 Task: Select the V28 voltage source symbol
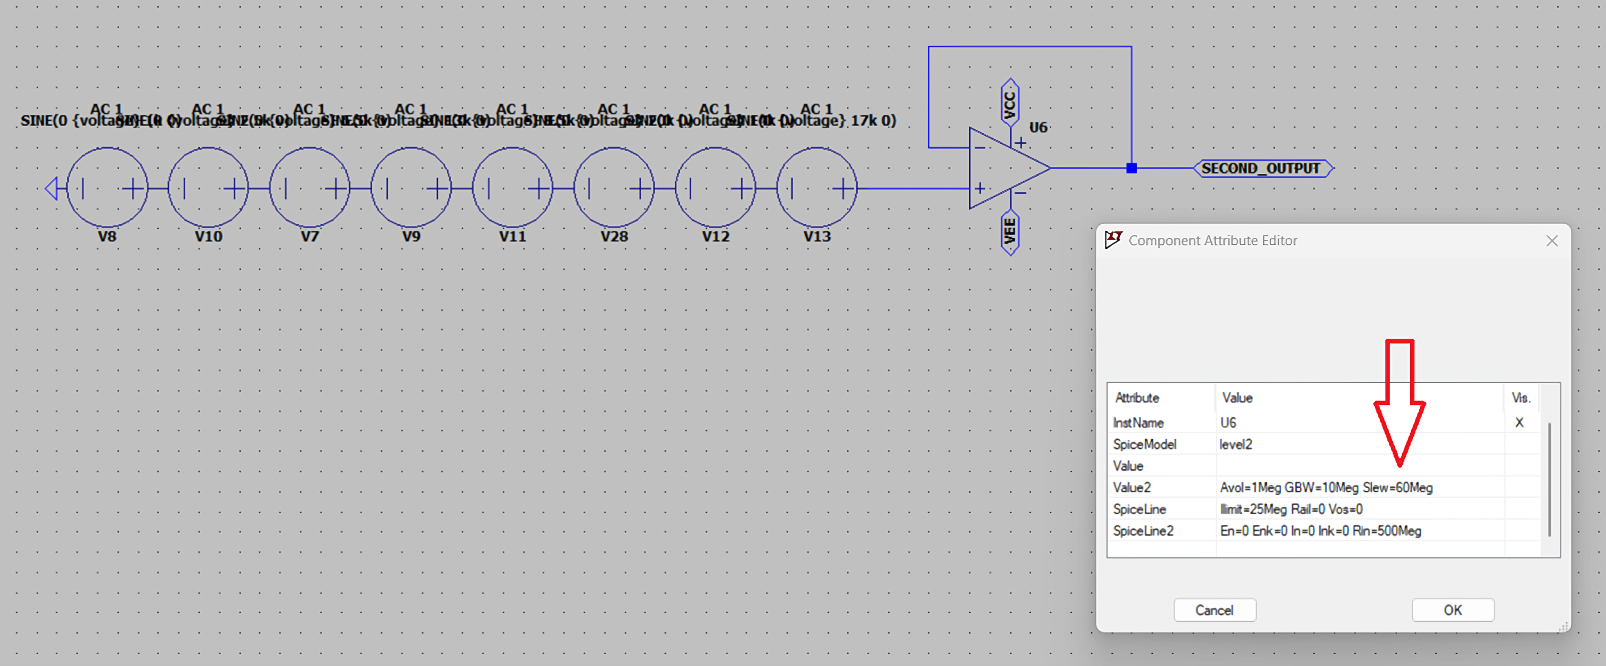point(614,188)
